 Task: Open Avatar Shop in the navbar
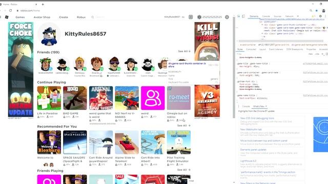pos(42,17)
